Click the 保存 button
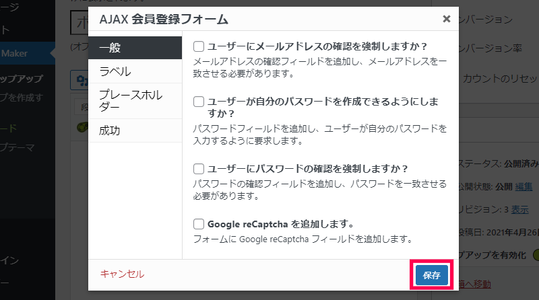This screenshot has height=300, width=539. tap(431, 275)
